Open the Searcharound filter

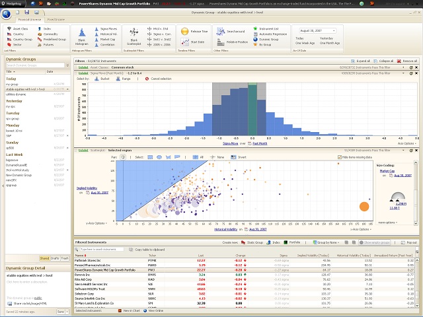tap(231, 31)
